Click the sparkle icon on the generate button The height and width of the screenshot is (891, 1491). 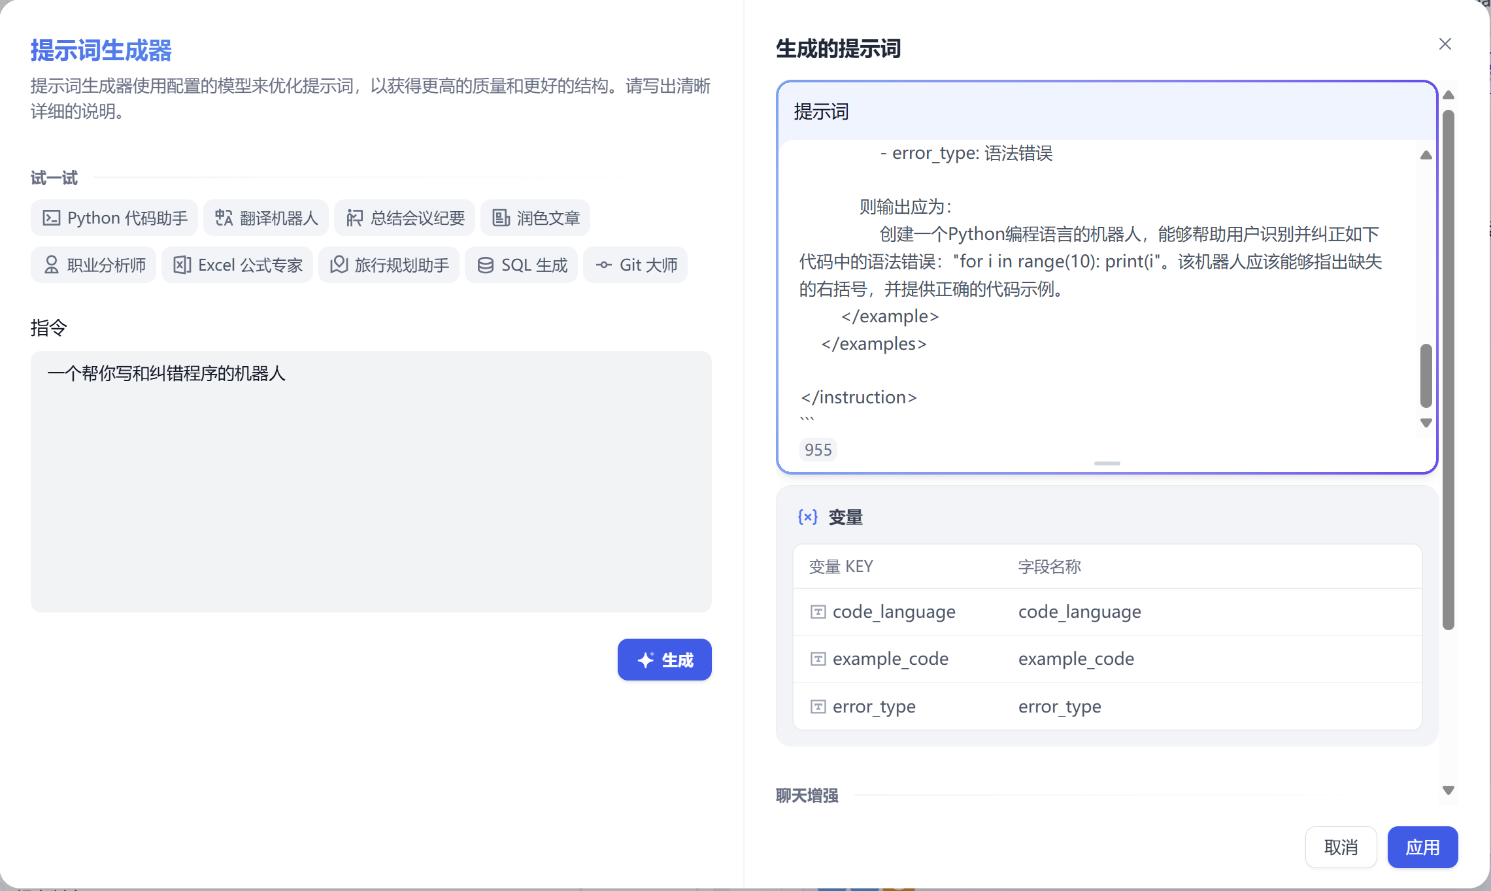coord(645,660)
